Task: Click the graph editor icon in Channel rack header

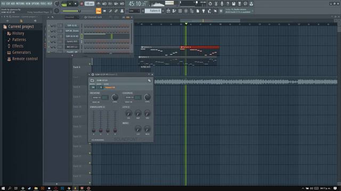Action: click(124, 17)
